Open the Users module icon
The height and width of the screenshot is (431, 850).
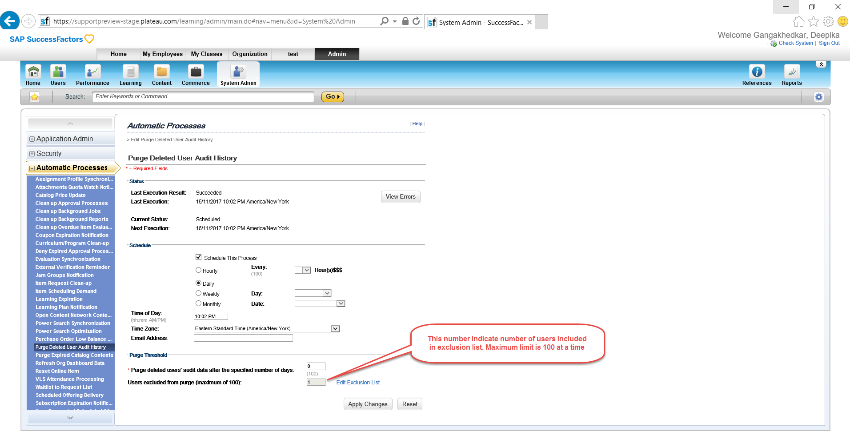pos(58,75)
